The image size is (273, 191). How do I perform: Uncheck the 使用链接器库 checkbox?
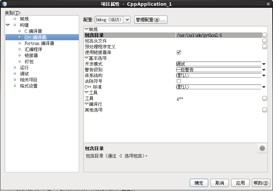click(179, 52)
